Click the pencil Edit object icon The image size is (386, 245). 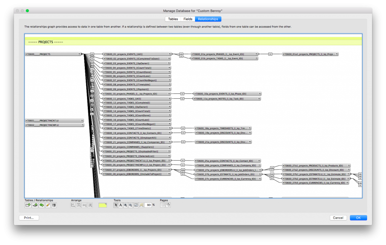[x=48, y=205]
